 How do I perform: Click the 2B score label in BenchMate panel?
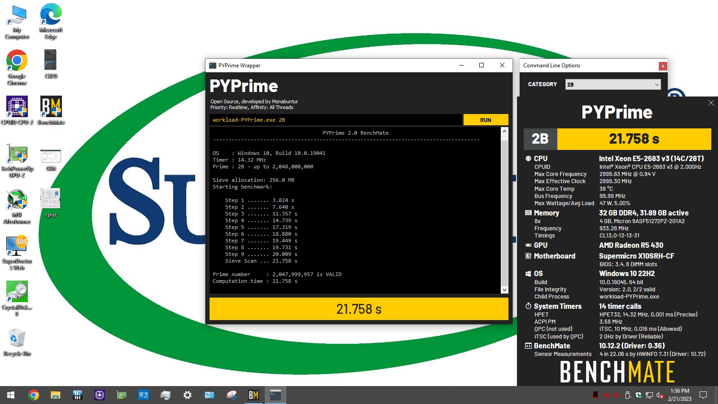click(540, 139)
